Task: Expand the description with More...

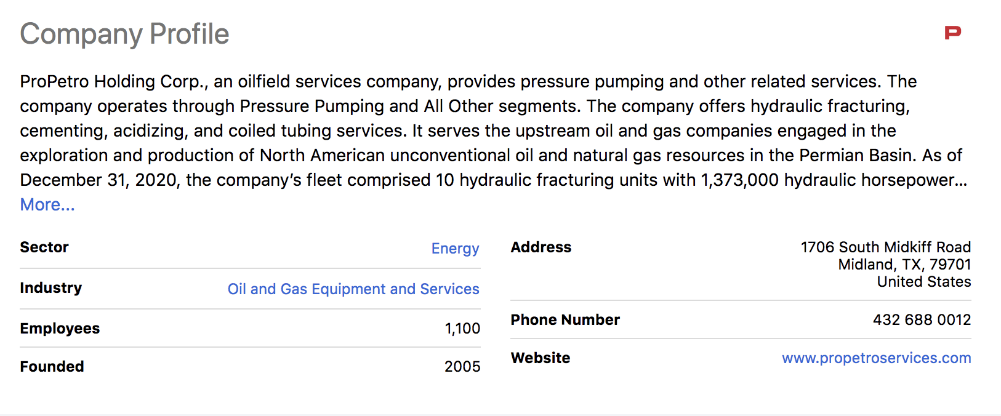Action: point(47,204)
